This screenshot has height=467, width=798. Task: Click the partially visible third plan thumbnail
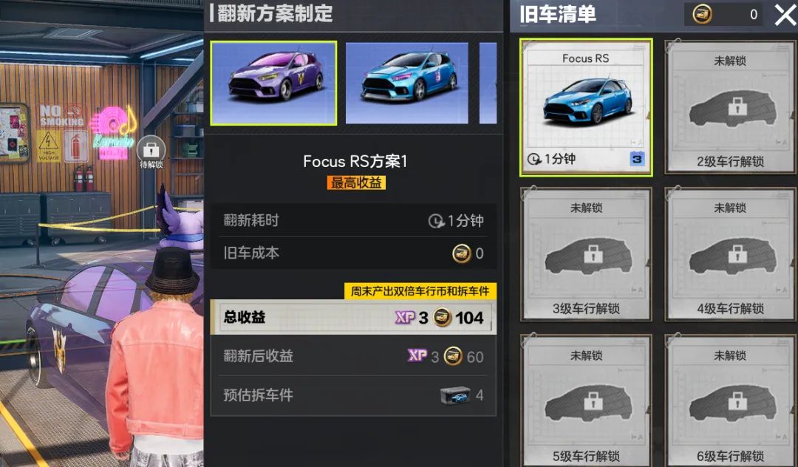[x=488, y=83]
